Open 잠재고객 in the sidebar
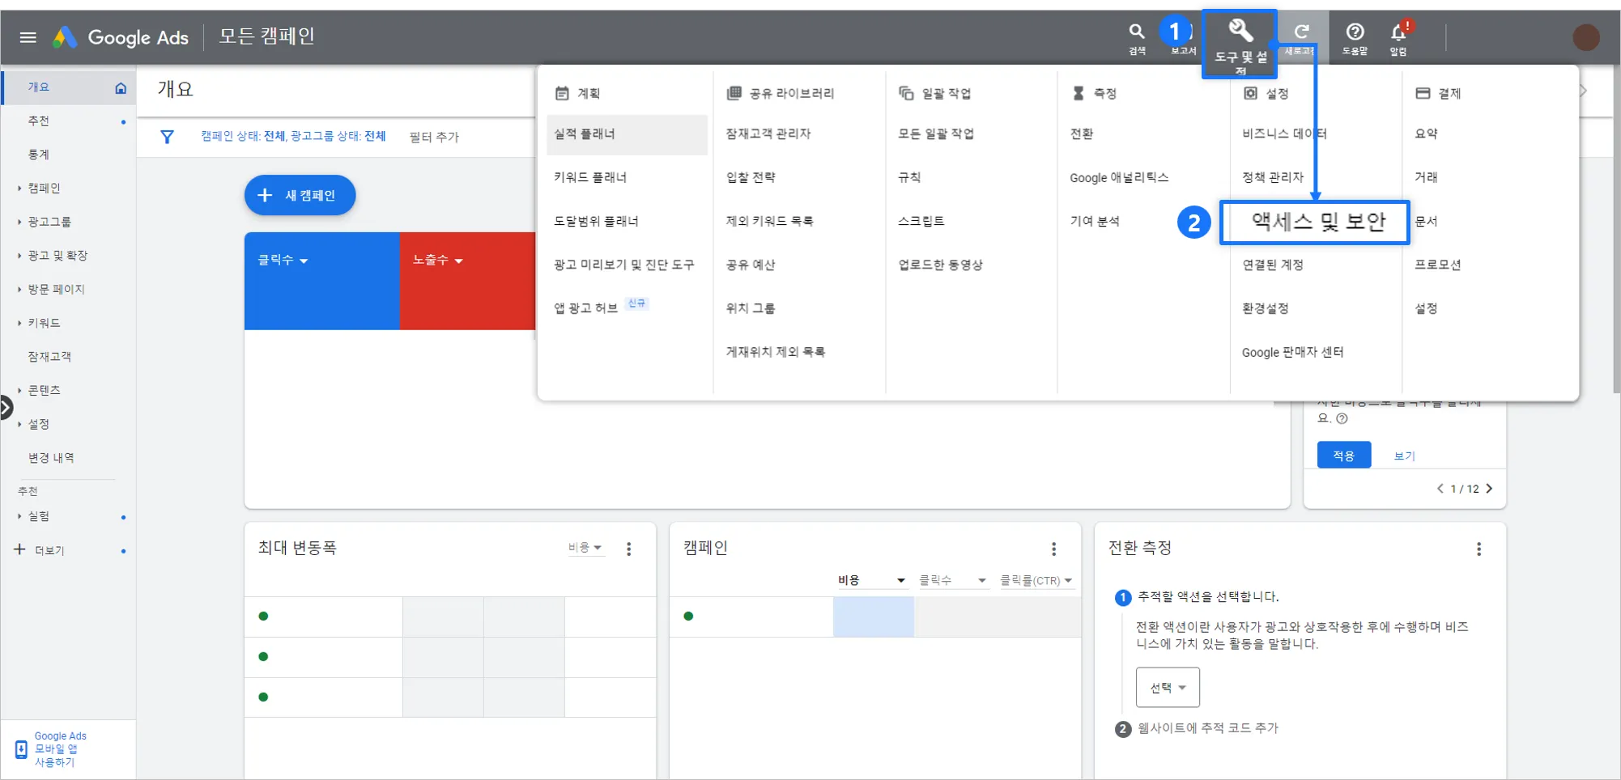 coord(49,356)
